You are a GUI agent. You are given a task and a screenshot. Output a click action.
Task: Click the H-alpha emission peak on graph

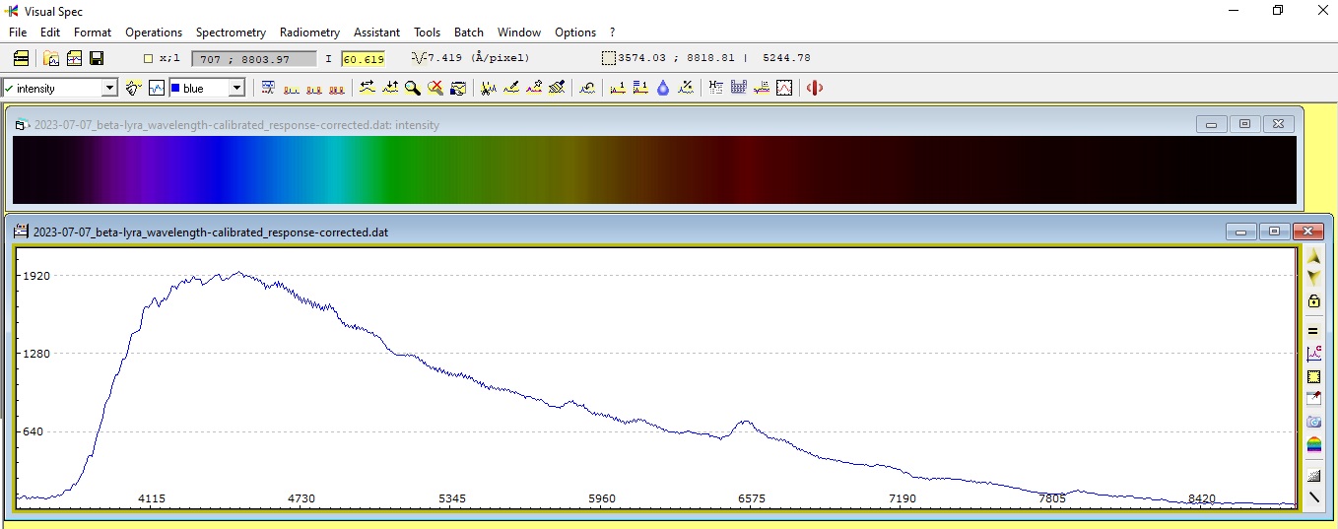tap(747, 423)
